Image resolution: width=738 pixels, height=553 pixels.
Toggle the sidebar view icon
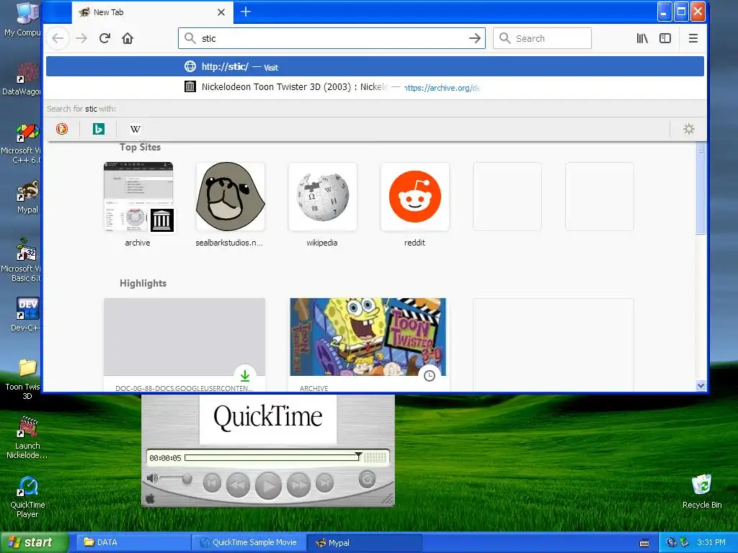click(665, 38)
